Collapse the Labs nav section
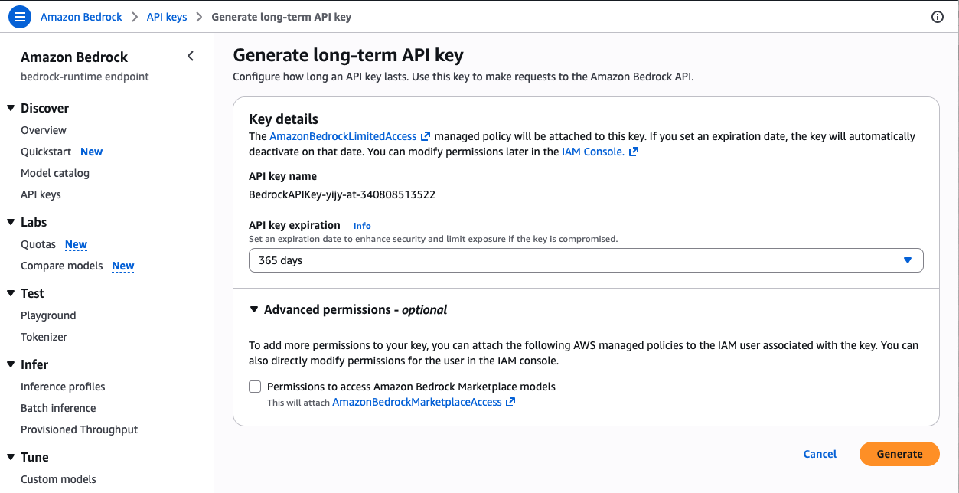This screenshot has height=493, width=959. click(11, 222)
